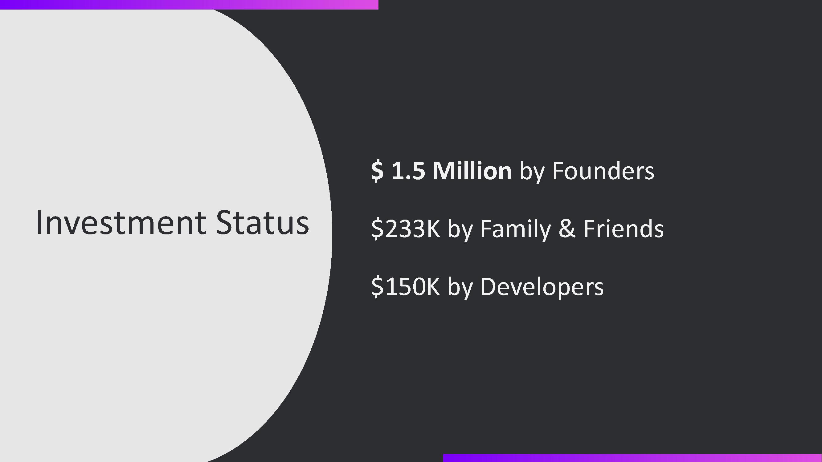
Task: Select the word "Investment" in the title
Action: [121, 223]
